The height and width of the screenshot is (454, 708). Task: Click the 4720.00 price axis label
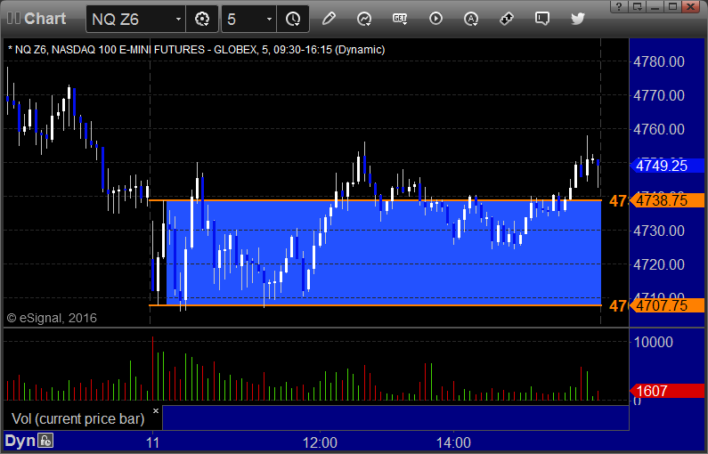tap(659, 264)
